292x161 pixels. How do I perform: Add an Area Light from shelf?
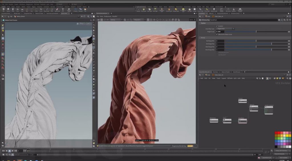point(155,10)
